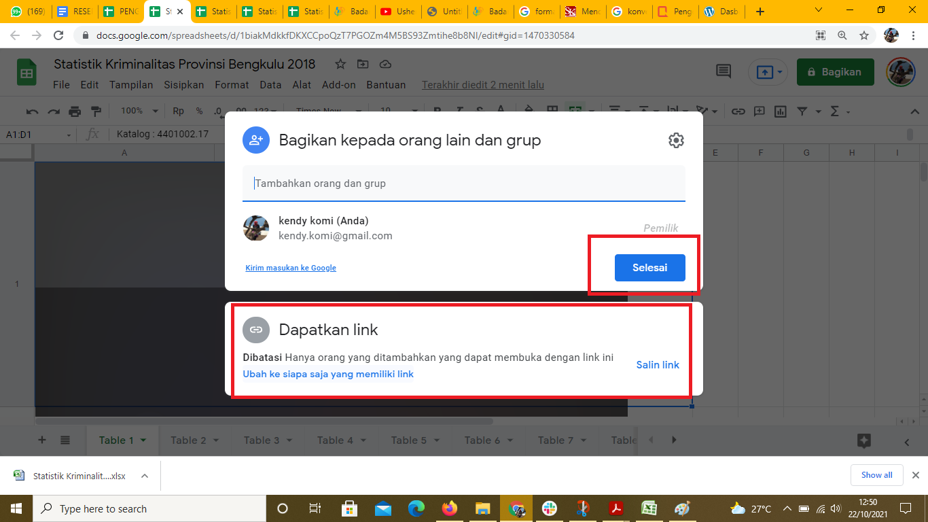This screenshot has width=928, height=522.
Task: Star the Statistik Kriminalitas spreadsheet
Action: [340, 64]
